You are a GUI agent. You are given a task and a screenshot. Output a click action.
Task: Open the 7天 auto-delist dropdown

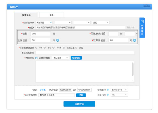pyautogui.click(x=119, y=95)
